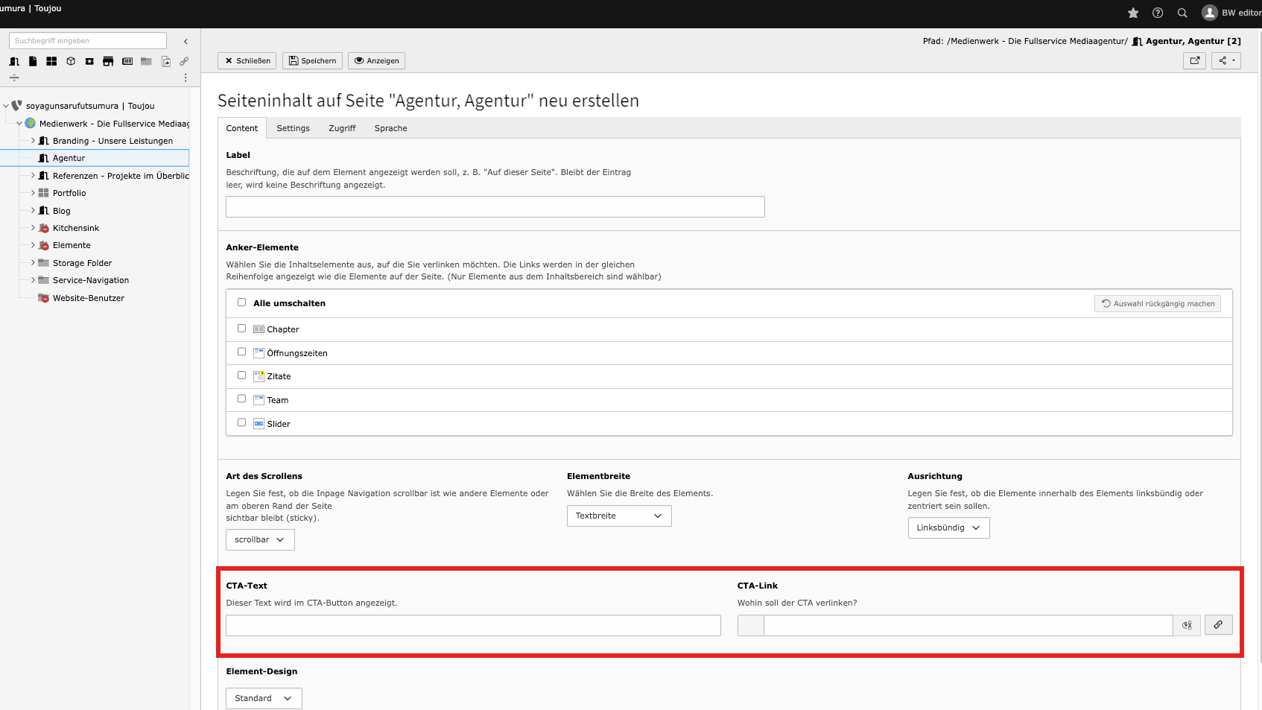Screen dimensions: 1262x710
Task: Click the cube icon in page tree toolbar
Action: click(x=71, y=61)
